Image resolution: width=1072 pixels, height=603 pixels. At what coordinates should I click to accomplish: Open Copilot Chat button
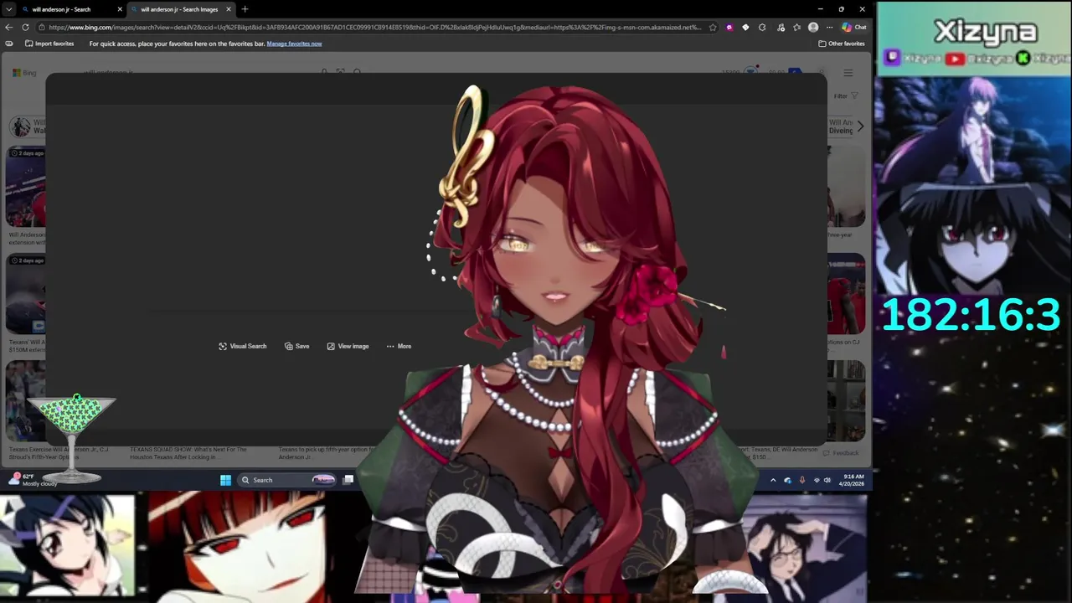854,27
